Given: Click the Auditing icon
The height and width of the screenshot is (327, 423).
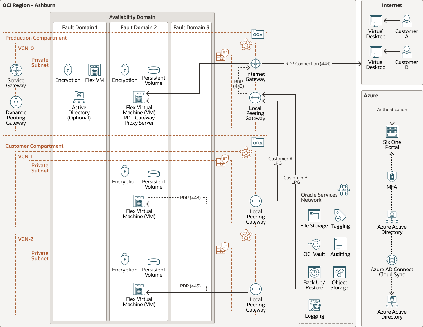Looking at the screenshot, I should coord(340,244).
